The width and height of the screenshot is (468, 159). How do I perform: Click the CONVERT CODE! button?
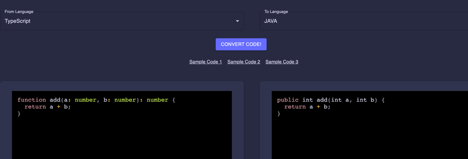click(241, 44)
